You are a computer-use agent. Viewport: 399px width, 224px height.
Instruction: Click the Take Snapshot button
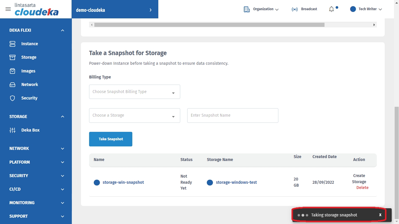point(111,139)
